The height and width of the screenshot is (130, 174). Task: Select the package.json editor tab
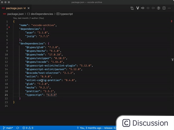[x=16, y=8]
